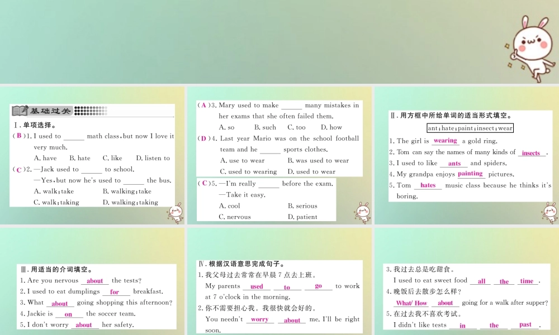Image resolution: width=559 pixels, height=335 pixels.
Task: Click the pink answer 'worry'
Action: (x=259, y=319)
